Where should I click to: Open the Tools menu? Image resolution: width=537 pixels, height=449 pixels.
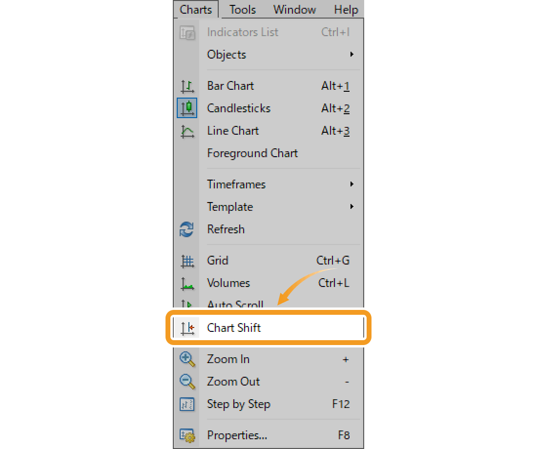tap(242, 9)
